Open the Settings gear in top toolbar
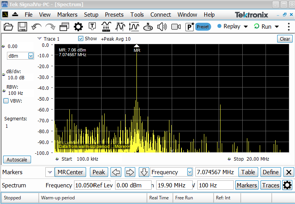This screenshot has width=295, height=204. pos(78,27)
